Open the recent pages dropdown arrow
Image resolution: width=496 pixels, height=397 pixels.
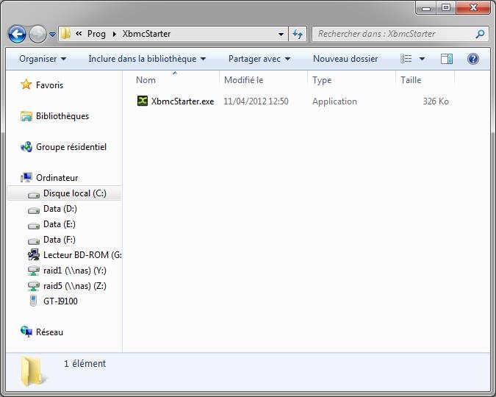tap(52, 35)
